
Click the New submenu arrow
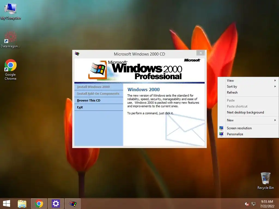[x=275, y=120]
